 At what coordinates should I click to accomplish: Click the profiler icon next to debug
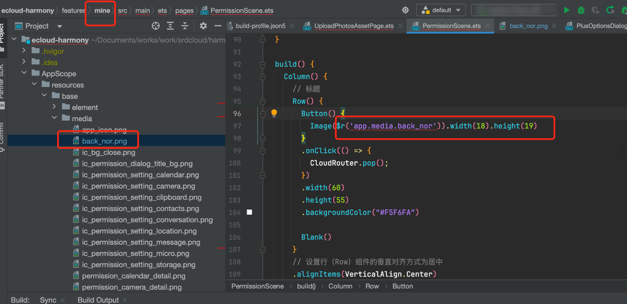(x=596, y=10)
